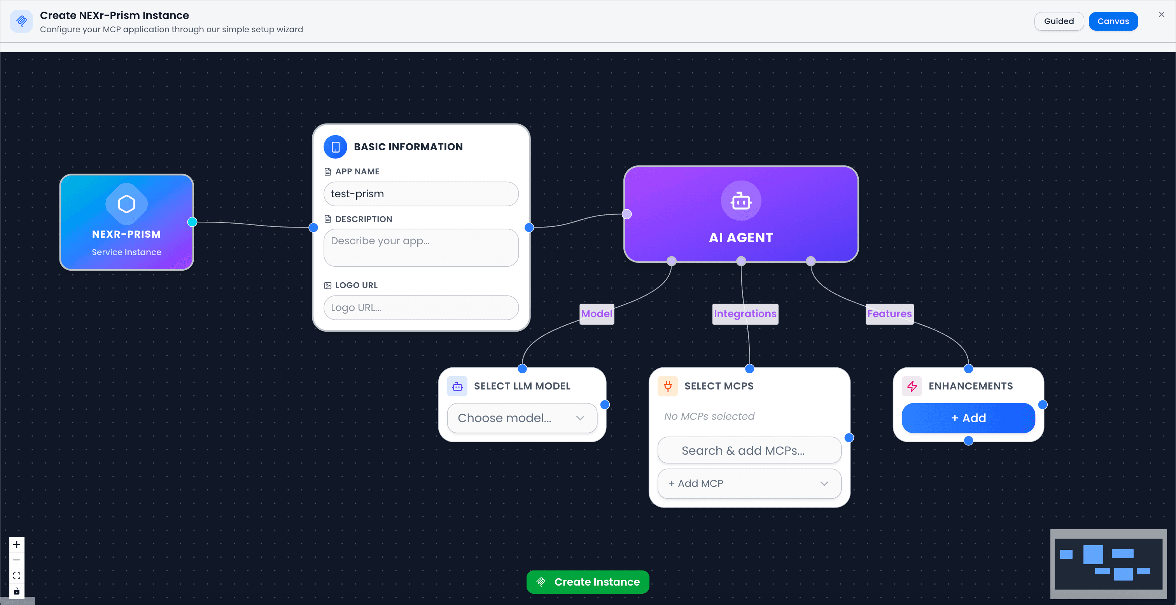This screenshot has width=1176, height=605.
Task: Click the zoom out minus control
Action: 16,560
